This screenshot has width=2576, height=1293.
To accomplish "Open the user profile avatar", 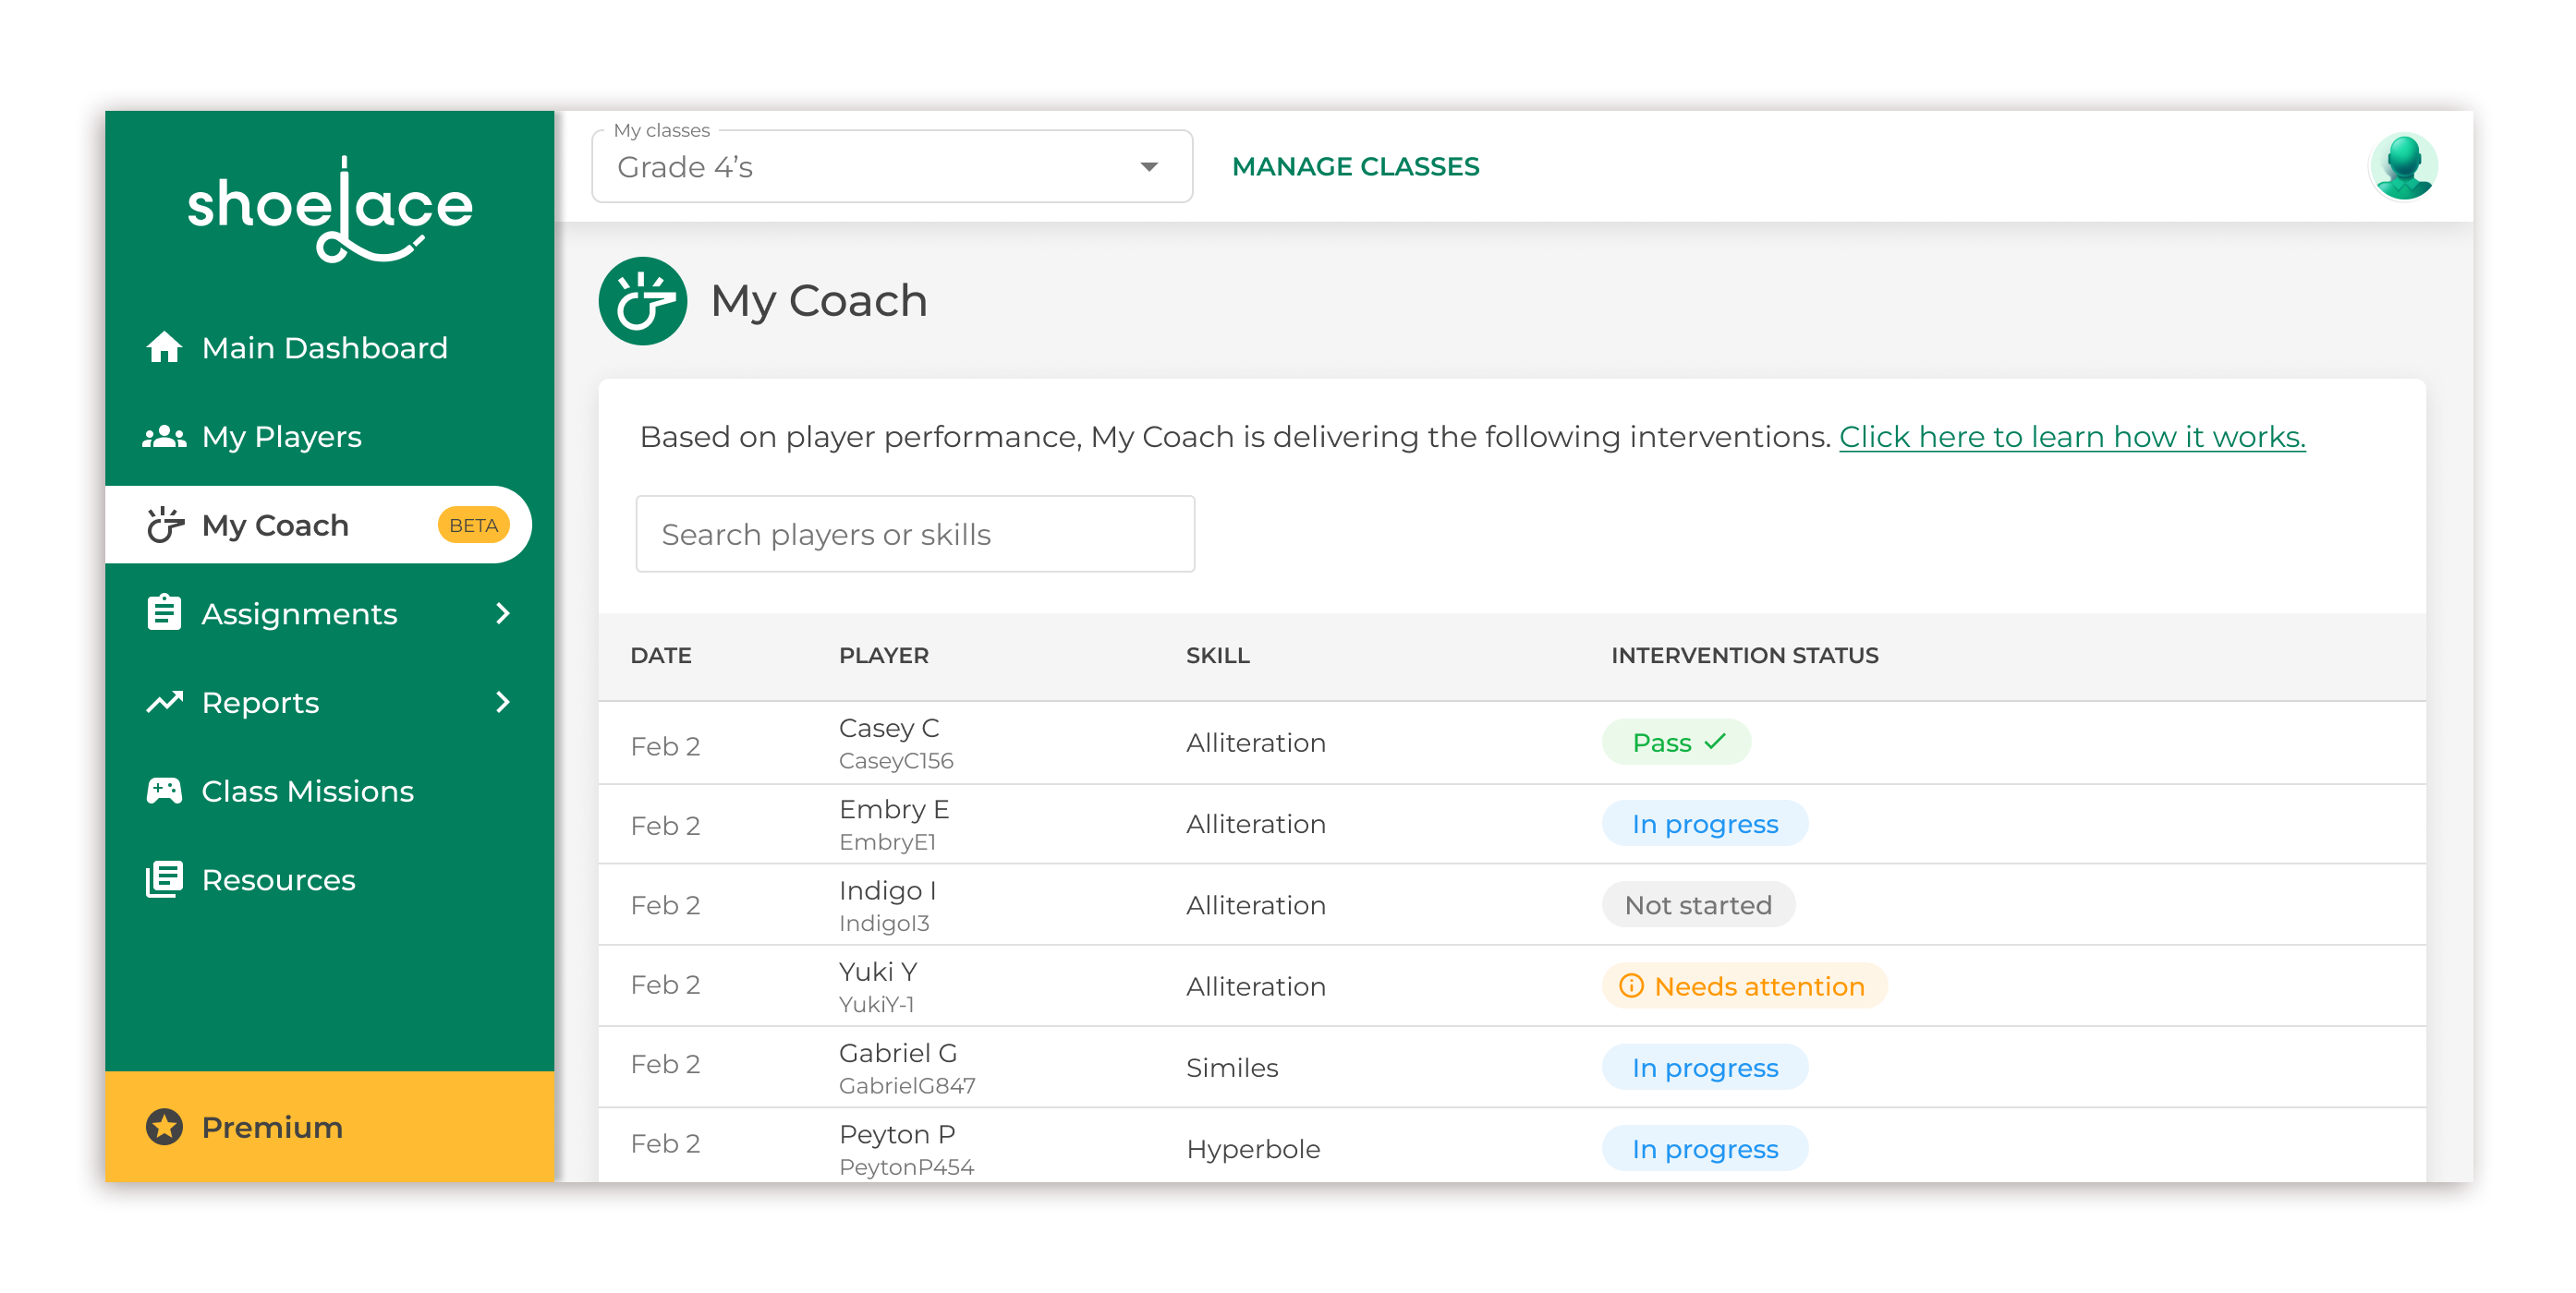I will click(2402, 167).
